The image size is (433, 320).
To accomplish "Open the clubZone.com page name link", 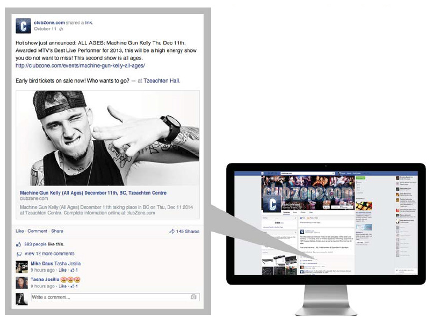I will [49, 23].
